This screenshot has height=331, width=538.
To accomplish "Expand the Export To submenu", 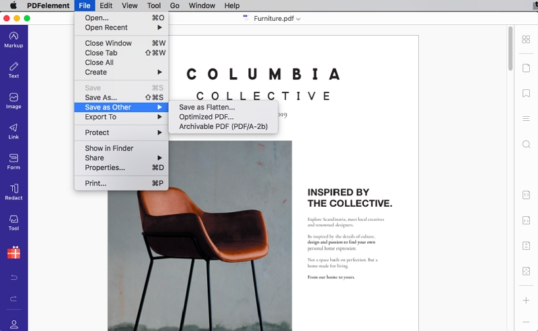I will point(122,117).
